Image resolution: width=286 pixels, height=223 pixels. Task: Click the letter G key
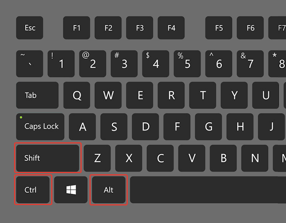[209, 127]
